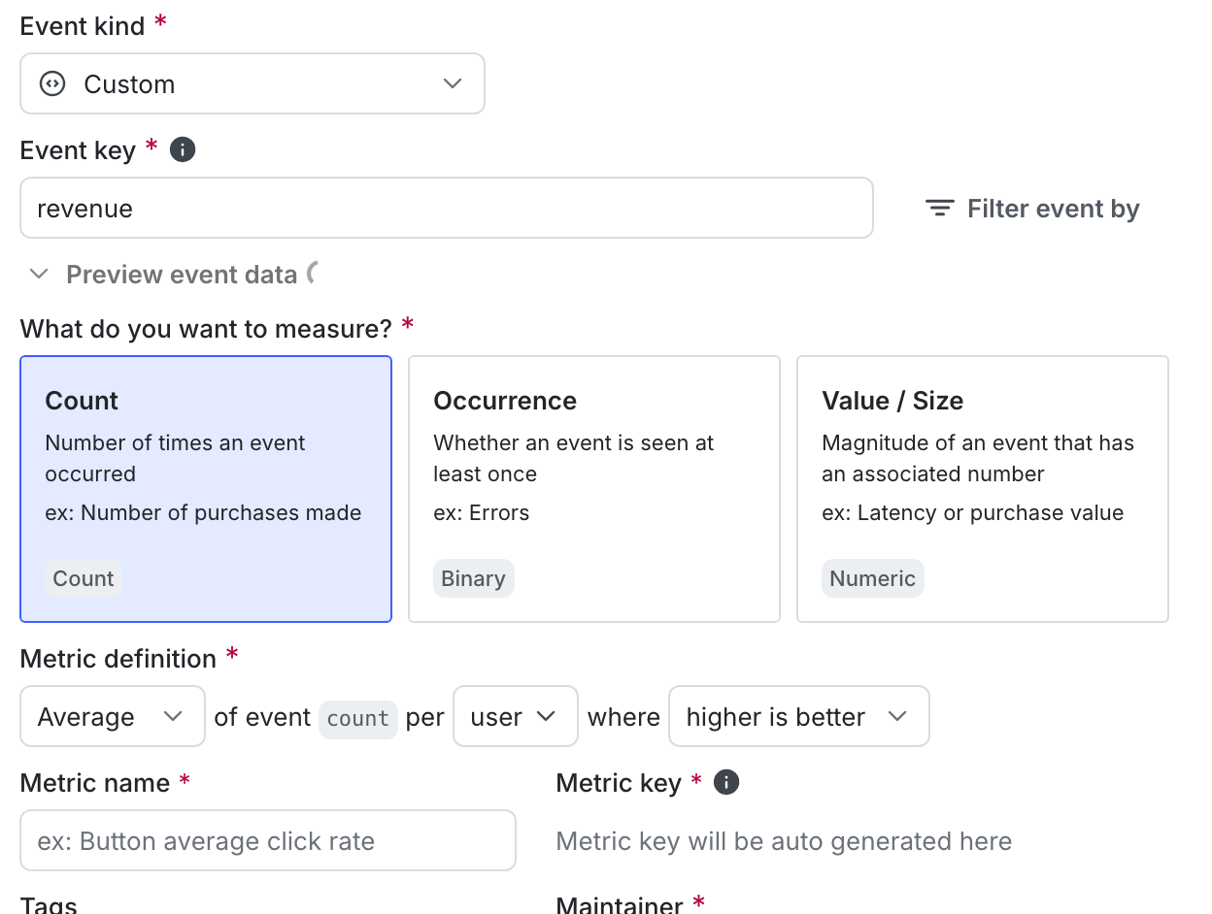
Task: Open the higher is better dropdown
Action: (x=798, y=716)
